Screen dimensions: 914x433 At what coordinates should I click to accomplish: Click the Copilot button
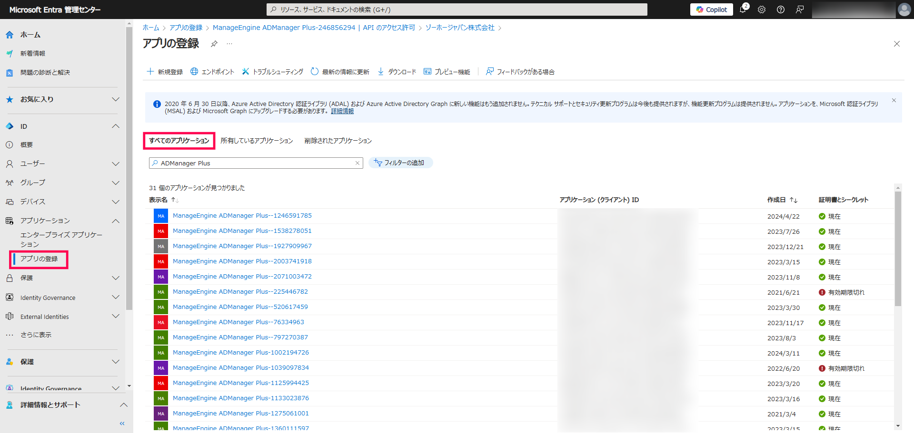(712, 10)
